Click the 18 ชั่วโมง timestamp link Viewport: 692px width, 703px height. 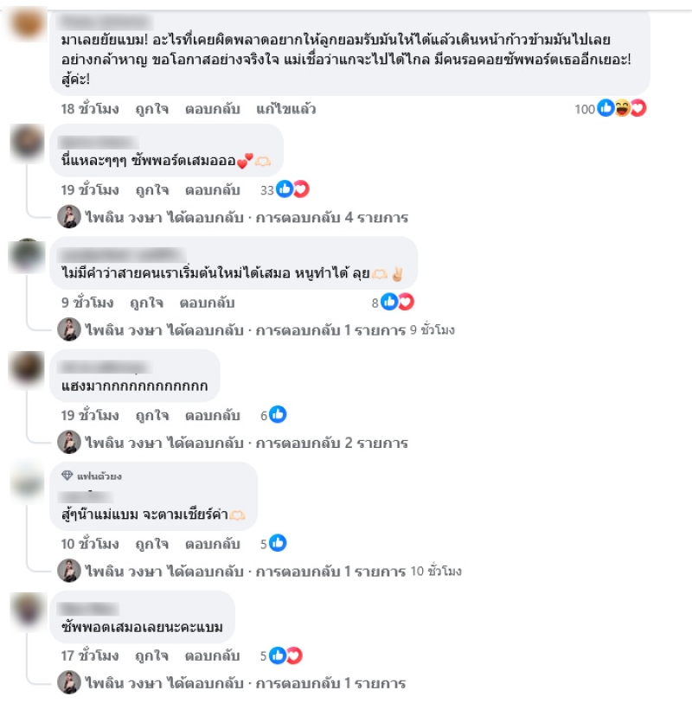[90, 109]
